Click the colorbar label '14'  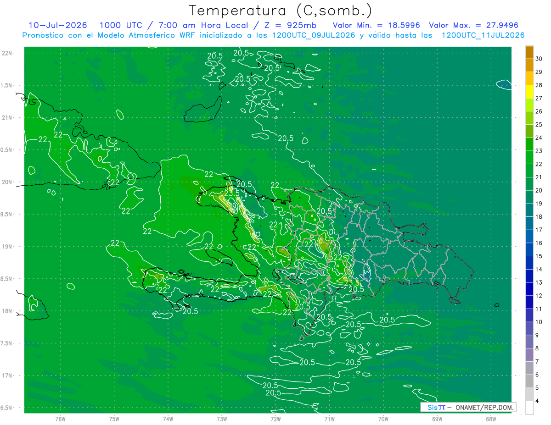539,269
